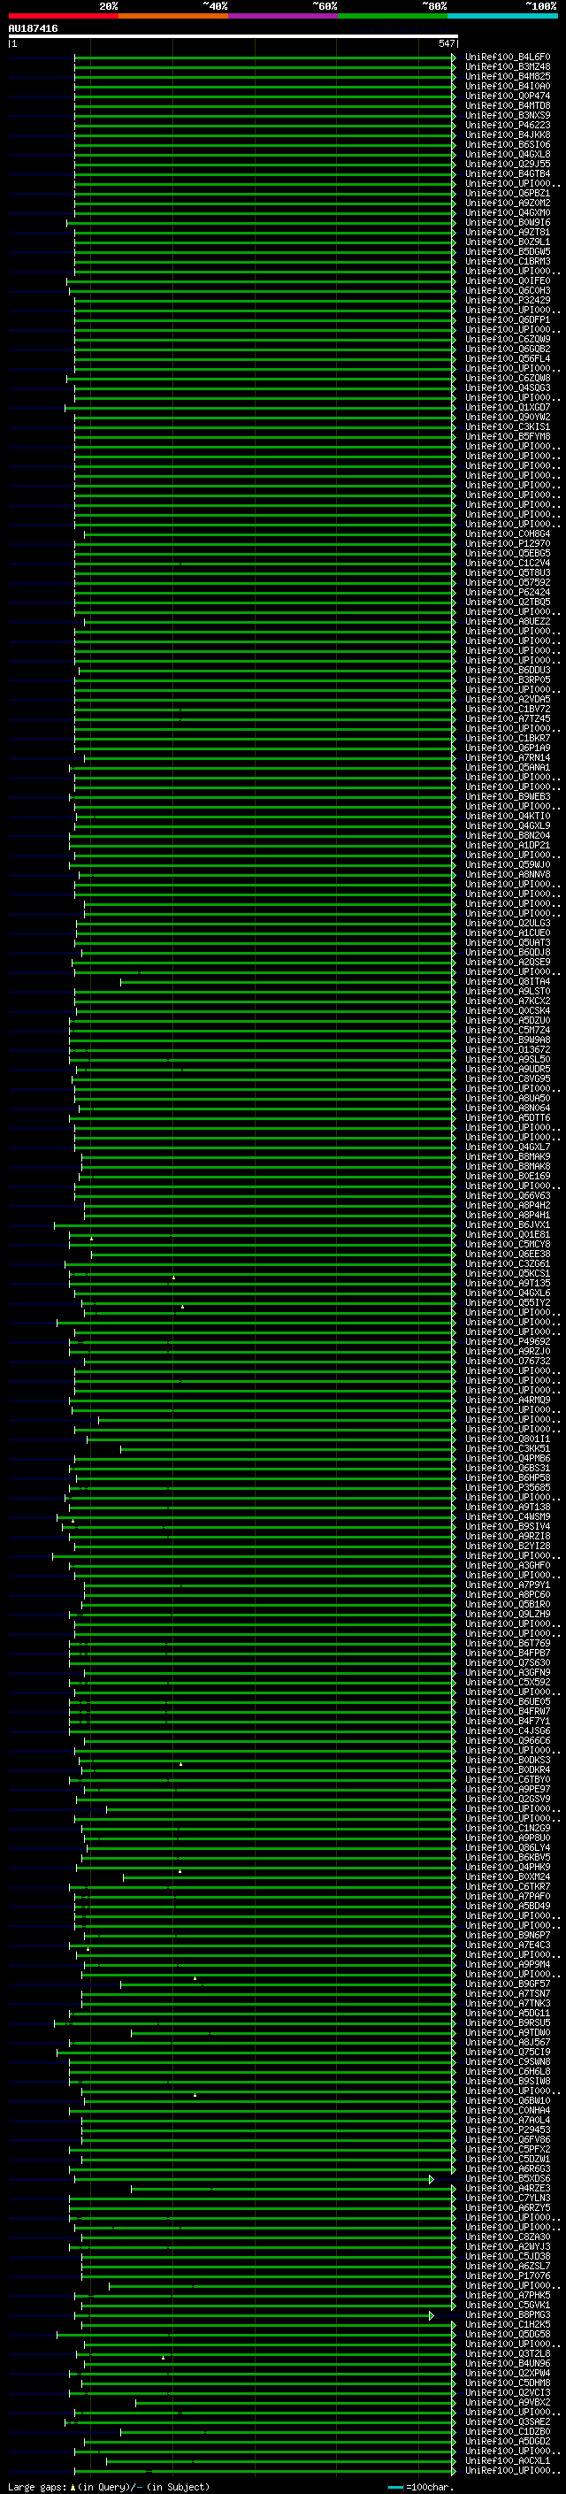
Task: Open hit UniRef100_B4L6F0
Action: 507,58
